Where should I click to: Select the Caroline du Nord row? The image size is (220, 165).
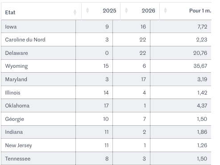click(106, 40)
